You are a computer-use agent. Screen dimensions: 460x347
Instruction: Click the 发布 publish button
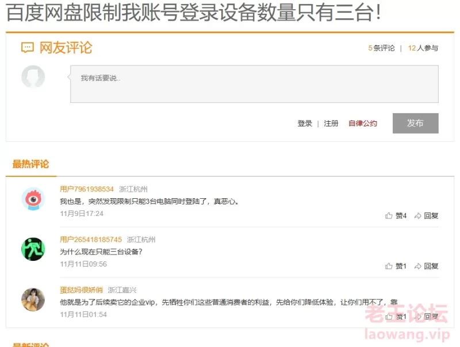point(415,123)
